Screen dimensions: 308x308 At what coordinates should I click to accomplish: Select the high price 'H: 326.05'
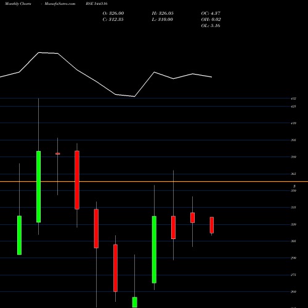pos(163,14)
